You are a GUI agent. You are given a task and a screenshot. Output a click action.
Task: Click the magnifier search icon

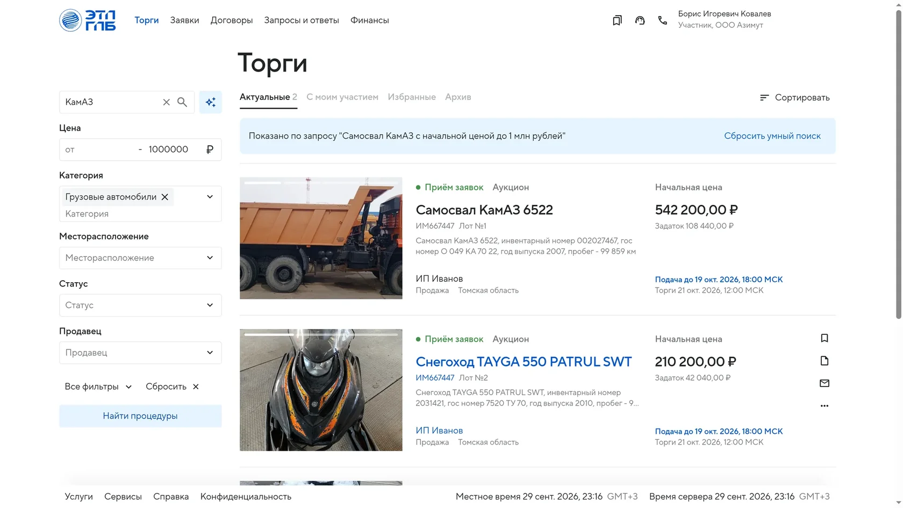tap(182, 102)
